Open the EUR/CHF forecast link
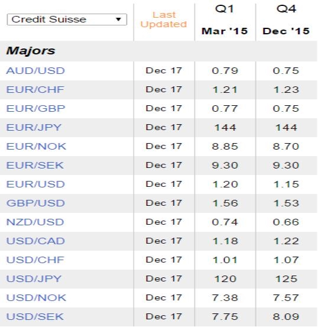Viewport: 318px width, 327px height. 35,90
